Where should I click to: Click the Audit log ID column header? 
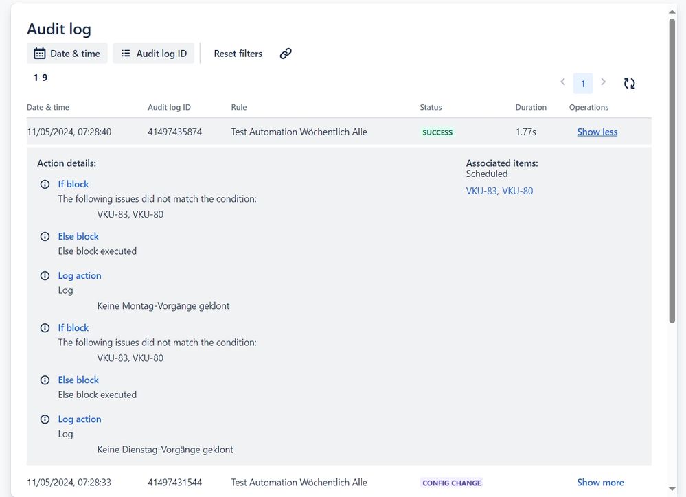[x=169, y=107]
